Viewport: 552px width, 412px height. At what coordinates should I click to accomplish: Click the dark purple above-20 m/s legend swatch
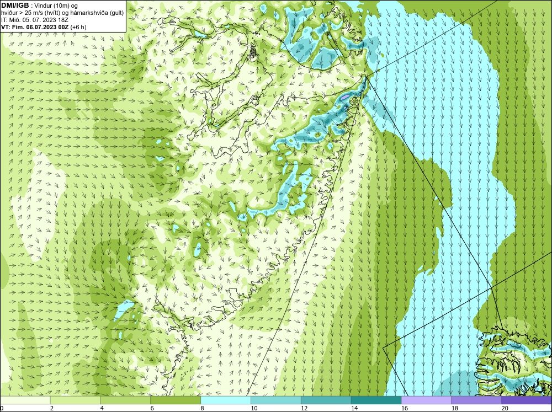click(527, 400)
